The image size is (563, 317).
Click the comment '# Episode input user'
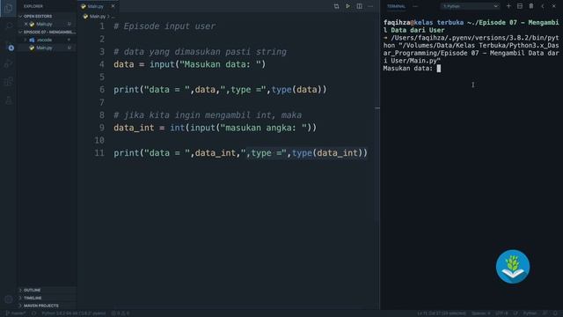165,26
